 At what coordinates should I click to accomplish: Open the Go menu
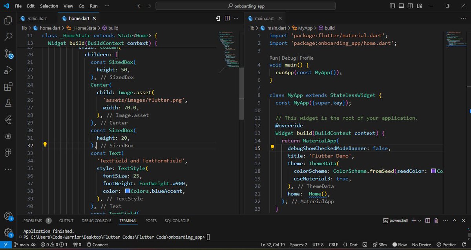pyautogui.click(x=81, y=6)
